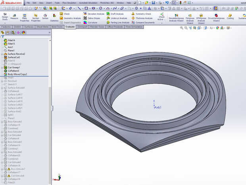The image size is (246, 185).
Task: Open the Flow Simulation menu
Action: [x=69, y=3]
